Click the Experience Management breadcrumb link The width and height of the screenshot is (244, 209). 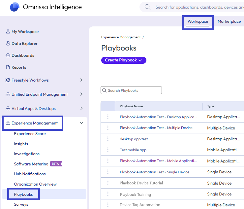121,37
